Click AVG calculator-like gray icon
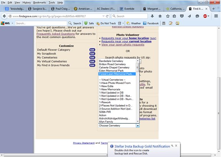221x157 pixels. click(x=164, y=23)
